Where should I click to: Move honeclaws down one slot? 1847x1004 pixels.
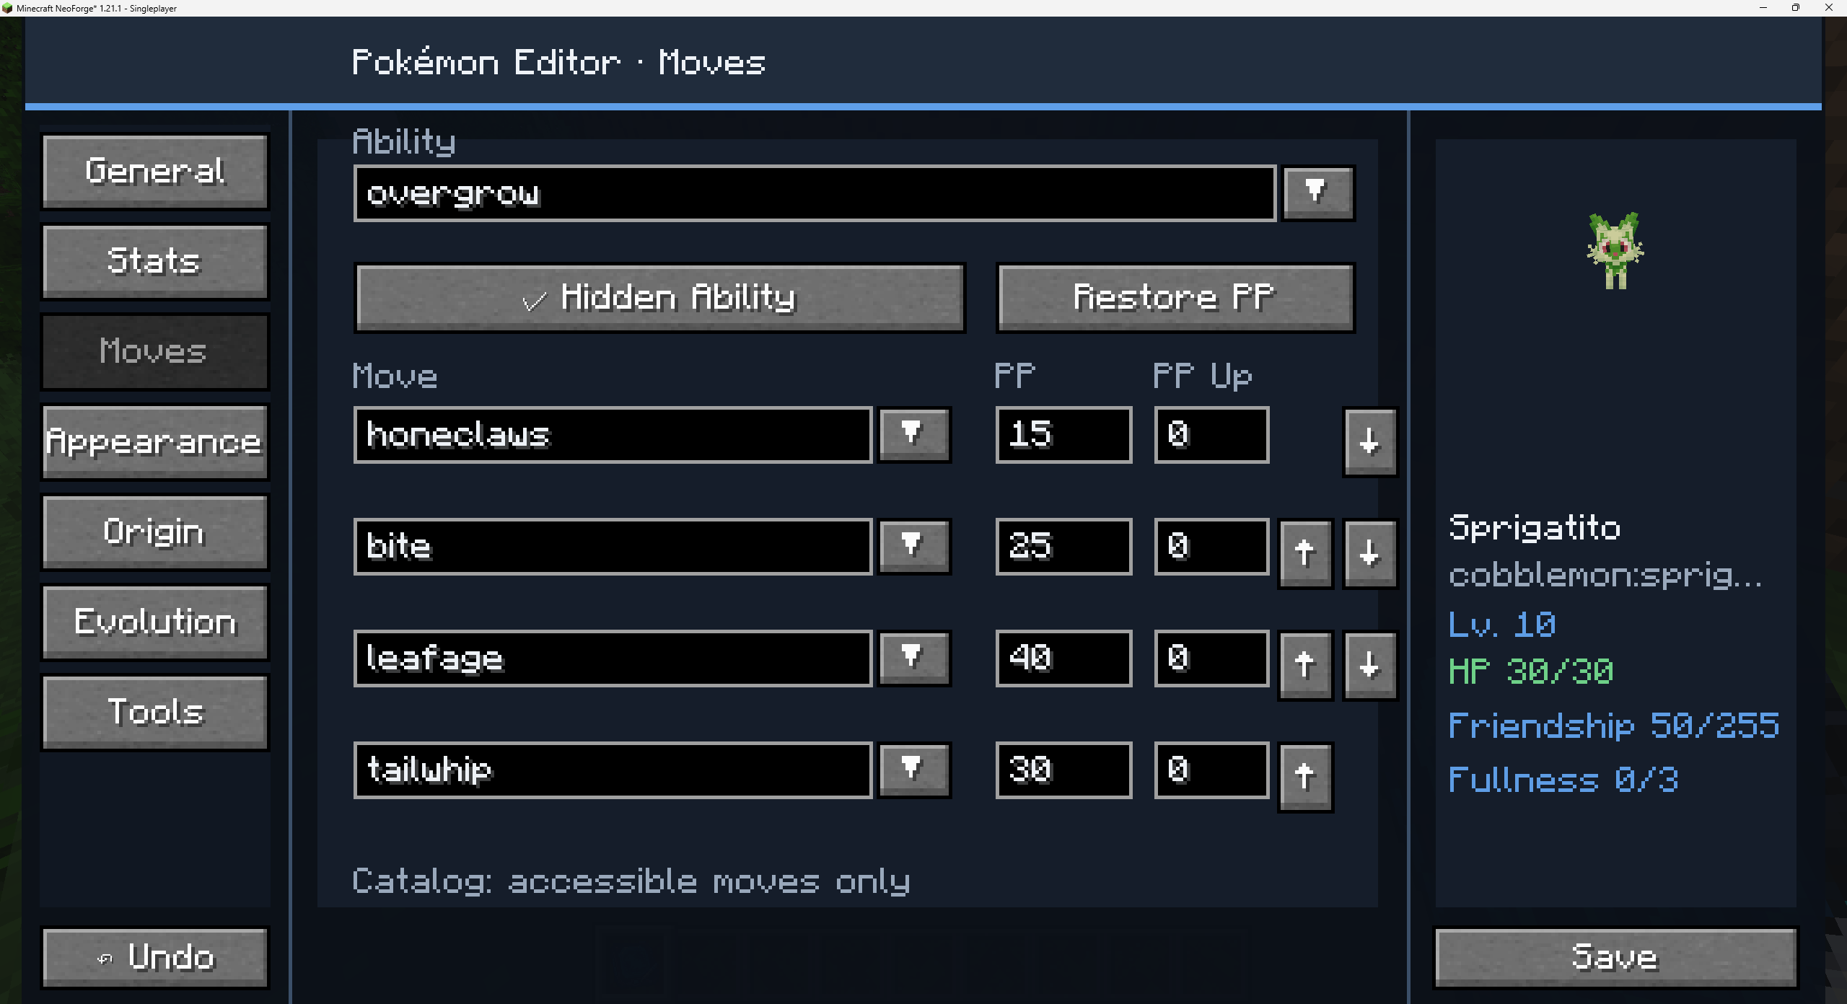click(1369, 441)
